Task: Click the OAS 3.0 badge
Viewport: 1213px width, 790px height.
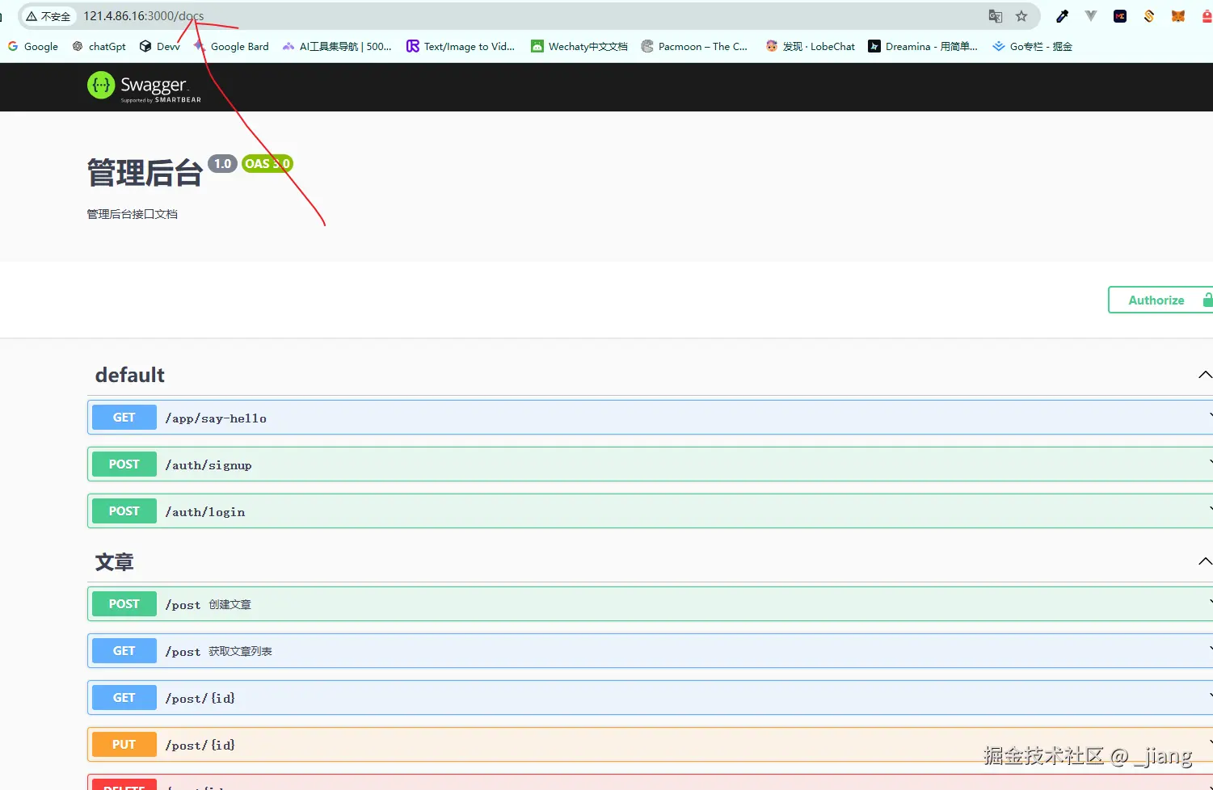Action: [267, 164]
